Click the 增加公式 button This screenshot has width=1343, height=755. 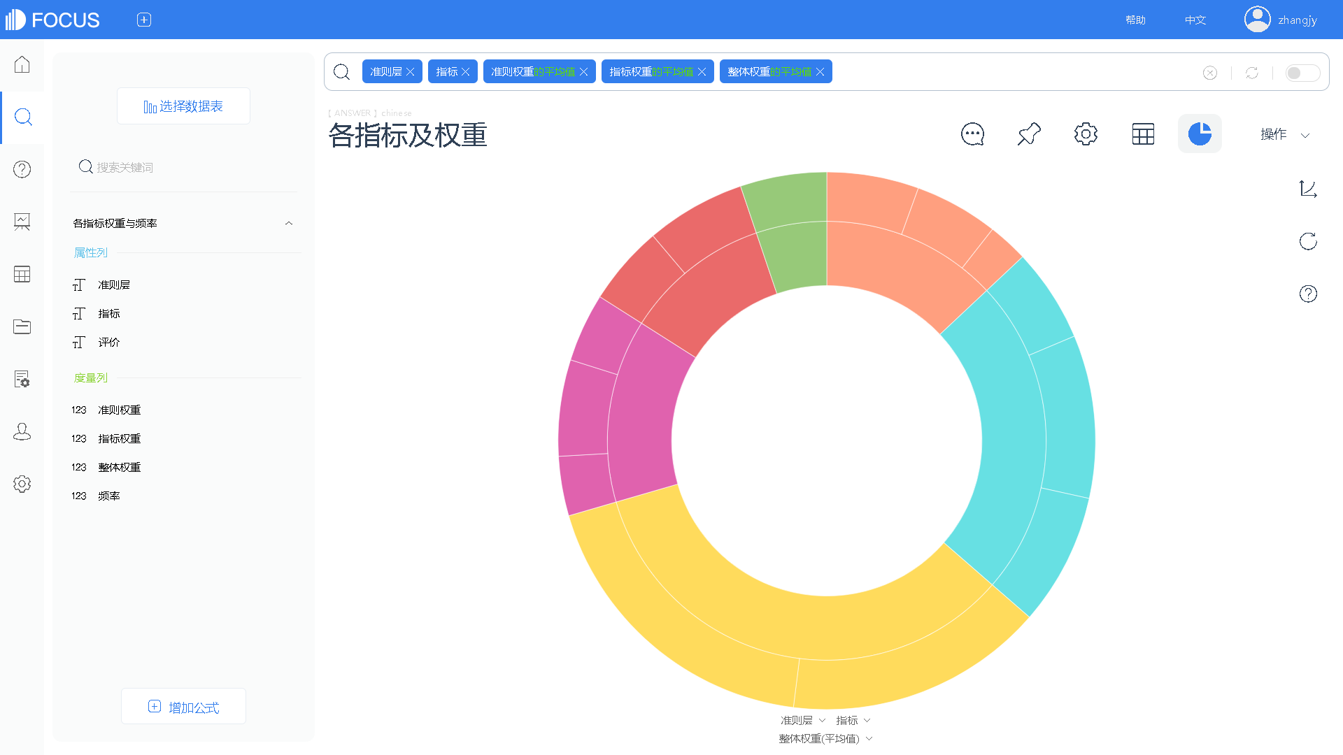coord(183,707)
